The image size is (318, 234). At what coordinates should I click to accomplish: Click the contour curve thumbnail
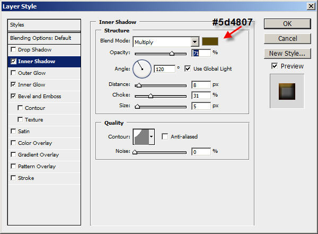tap(141, 137)
